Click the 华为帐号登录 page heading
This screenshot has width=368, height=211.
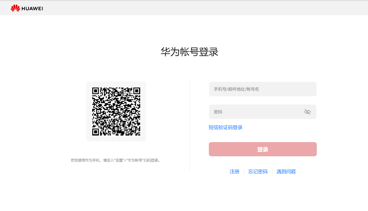pyautogui.click(x=189, y=52)
